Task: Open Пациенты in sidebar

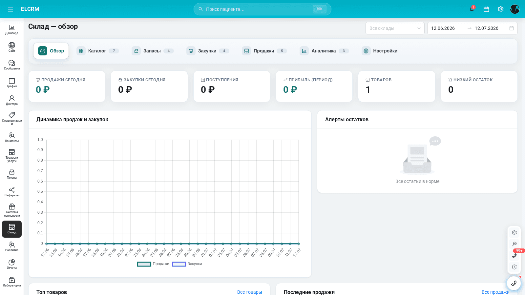Action: (x=12, y=137)
